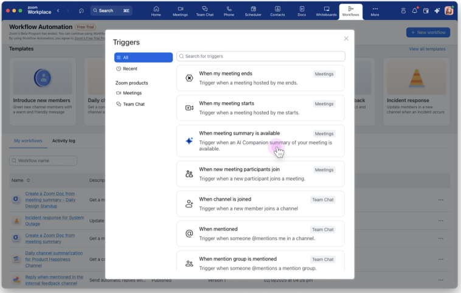Click the AI Companion sparkle icon for meeting summary
This screenshot has width=461, height=293.
click(x=189, y=140)
